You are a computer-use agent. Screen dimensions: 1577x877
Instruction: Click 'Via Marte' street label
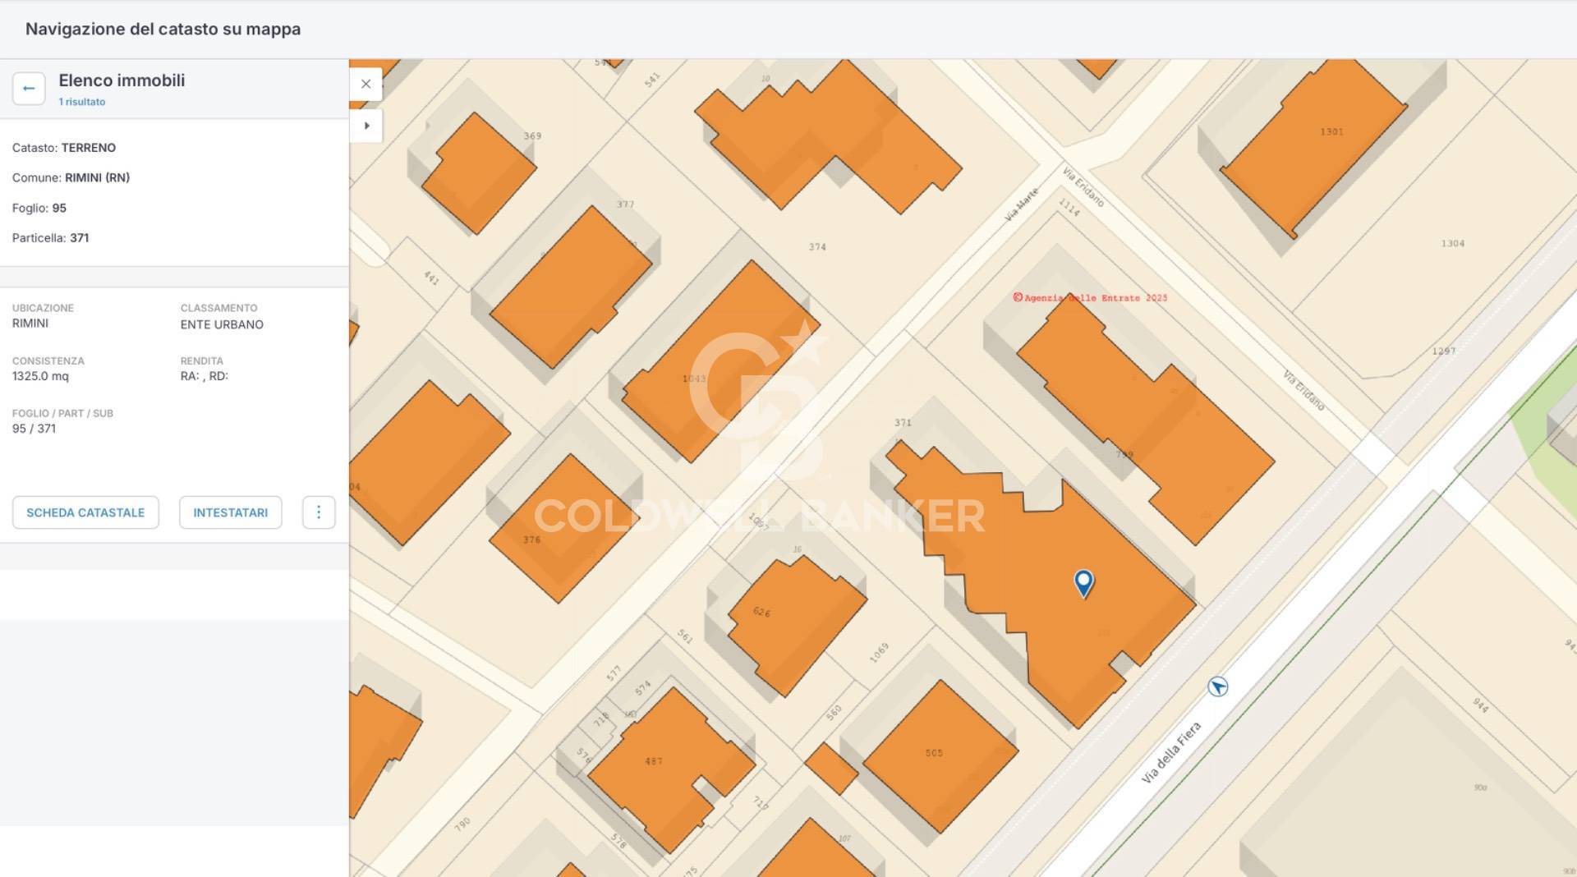1022,204
